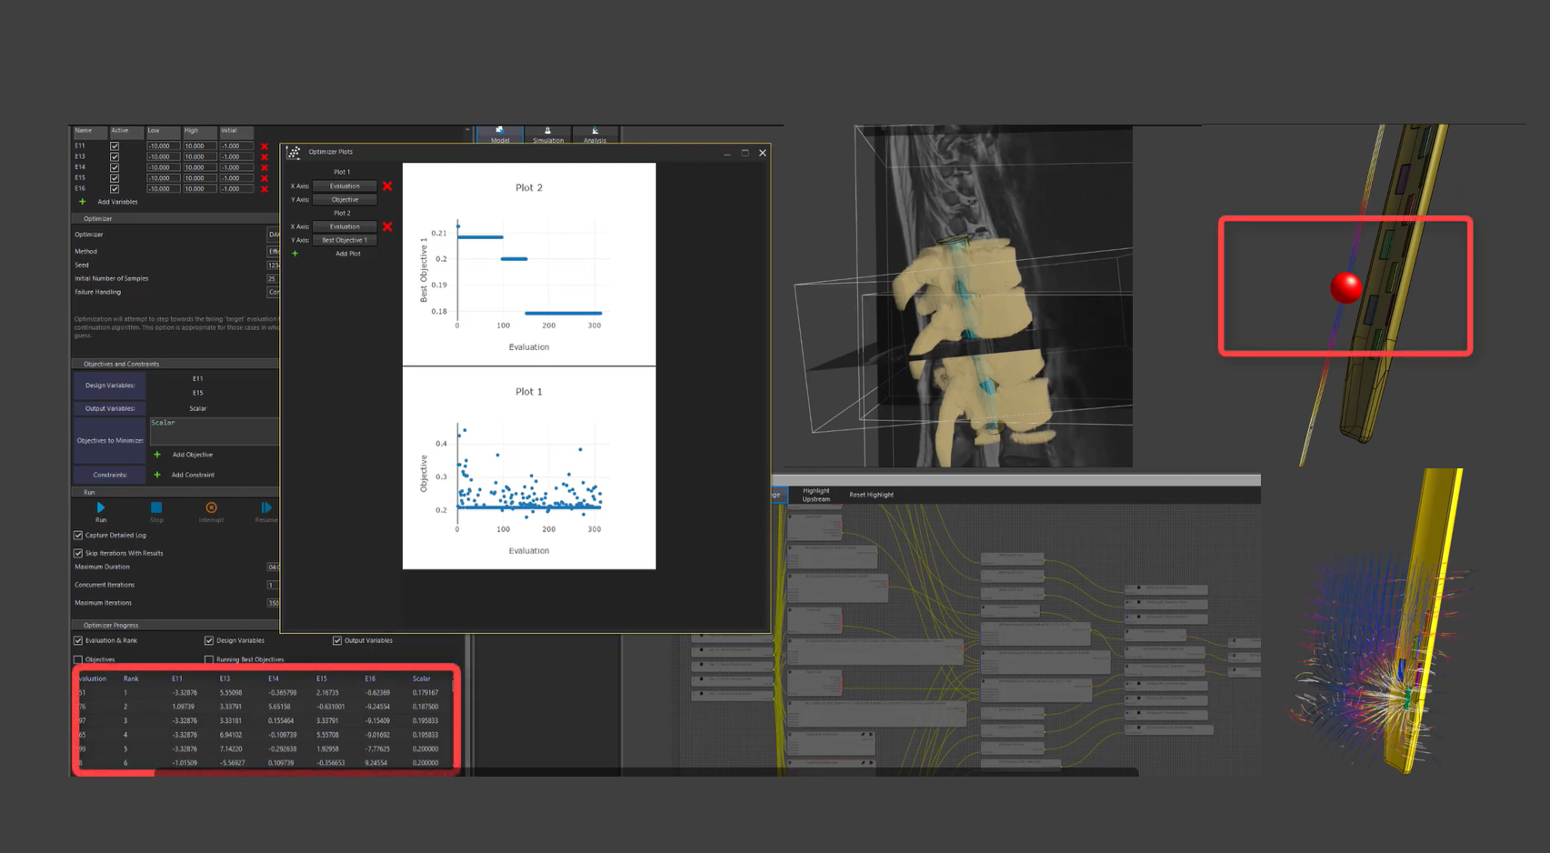Screen dimensions: 1550x853
Task: Close the Optimizer Plots window
Action: point(763,153)
